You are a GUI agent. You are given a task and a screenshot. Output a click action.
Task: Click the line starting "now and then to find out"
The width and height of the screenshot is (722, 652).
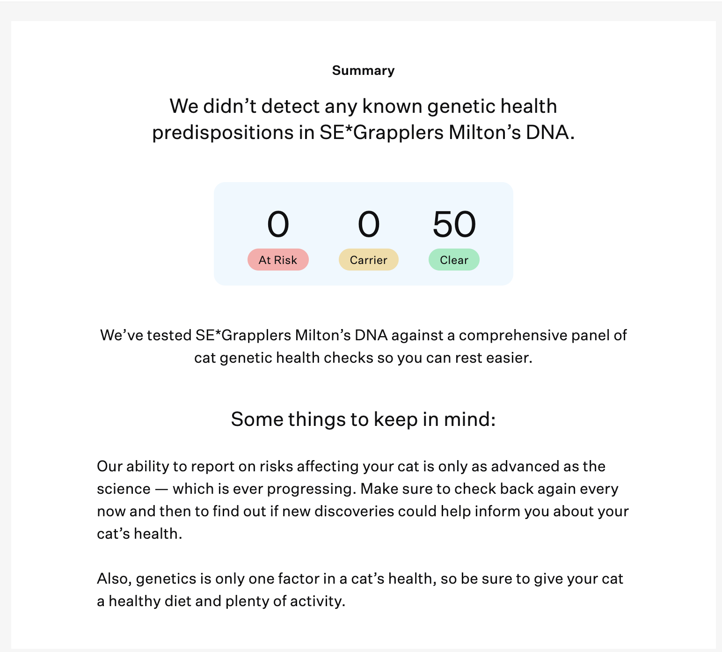tap(363, 511)
